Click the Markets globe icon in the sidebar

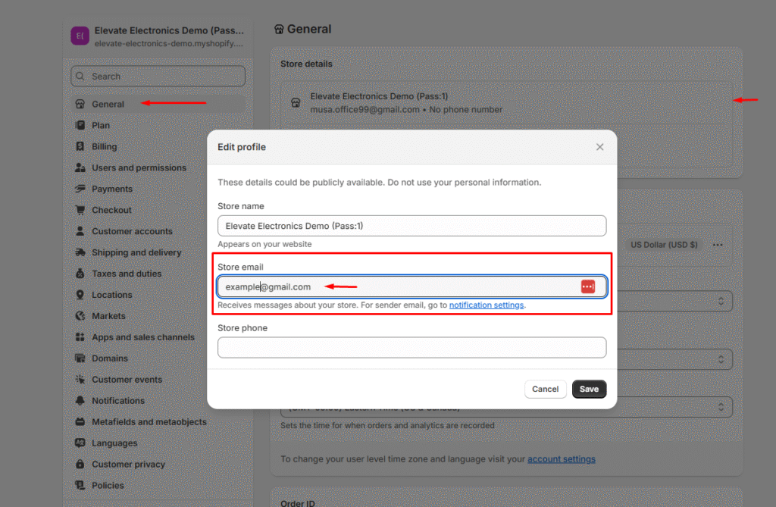[x=80, y=316]
